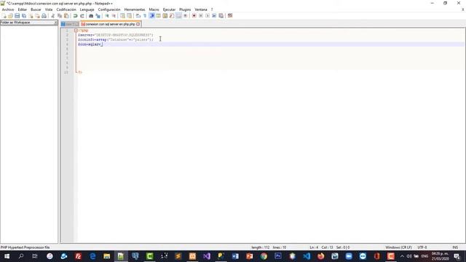This screenshot has height=262, width=466.
Task: Open the Codificación menu
Action: point(66,9)
